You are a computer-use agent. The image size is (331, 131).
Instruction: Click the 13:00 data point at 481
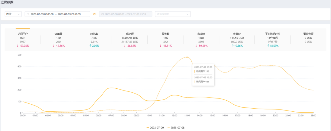coord(187,57)
